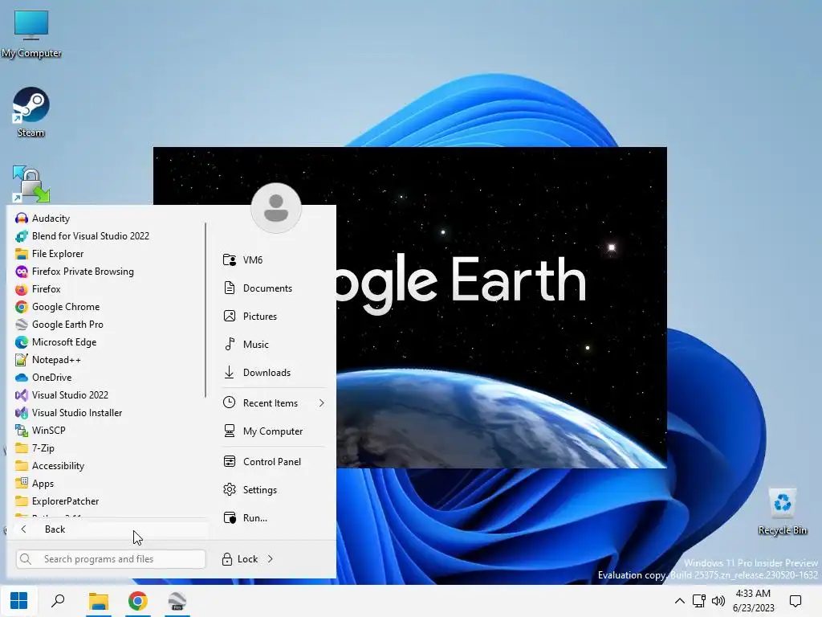Click the taskbar Search magnifier icon
The height and width of the screenshot is (617, 822).
click(x=58, y=601)
